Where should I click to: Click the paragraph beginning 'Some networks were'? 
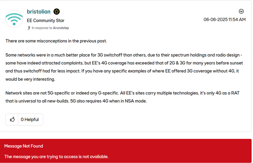tap(124, 67)
